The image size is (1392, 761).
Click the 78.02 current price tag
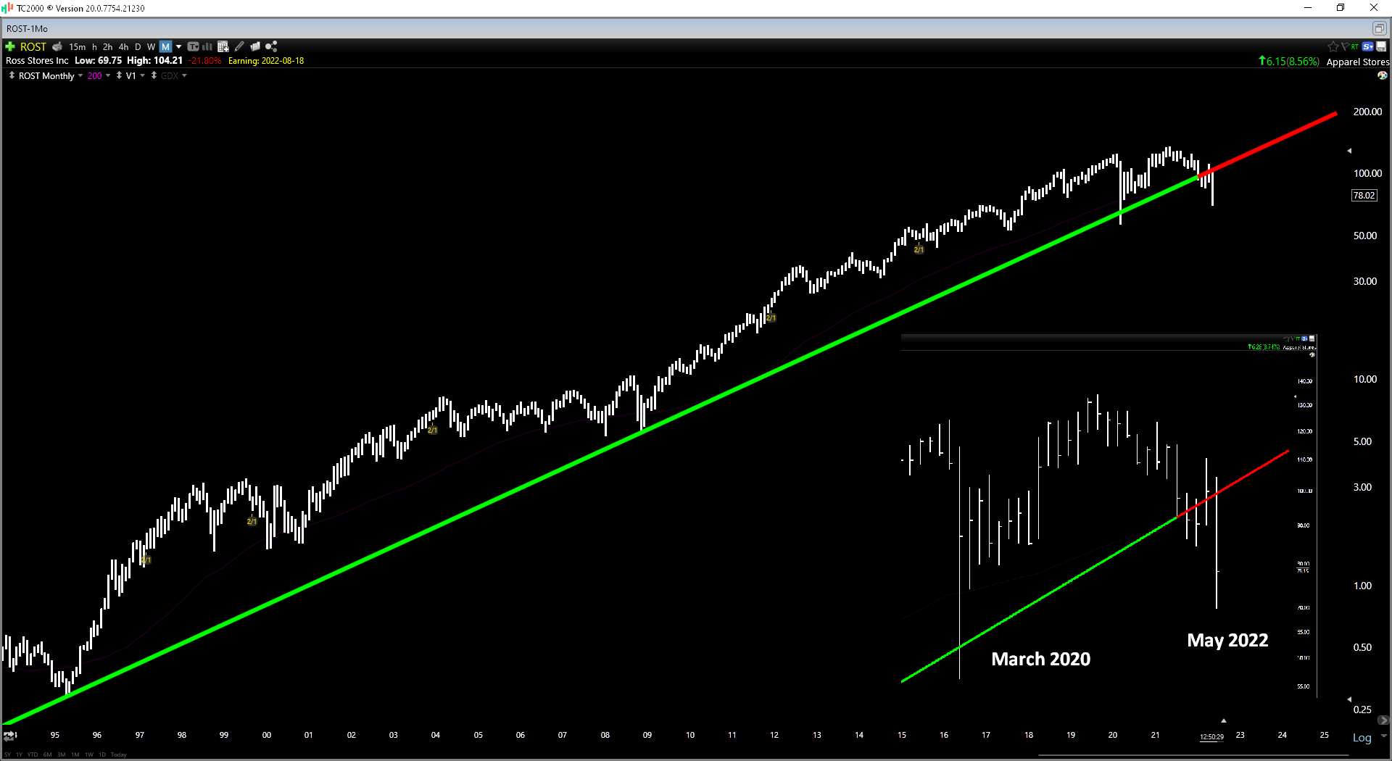1364,195
